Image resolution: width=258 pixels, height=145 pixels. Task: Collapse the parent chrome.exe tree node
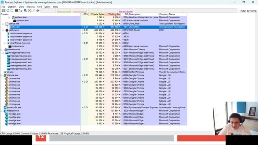pyautogui.click(x=2, y=75)
